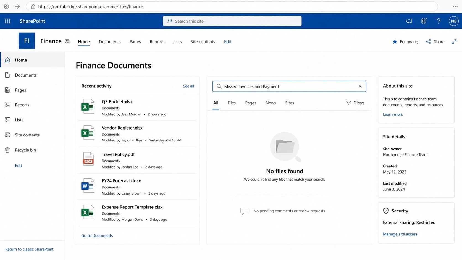Click the Share button
Screen dimensions: 462x260
[x=435, y=41]
